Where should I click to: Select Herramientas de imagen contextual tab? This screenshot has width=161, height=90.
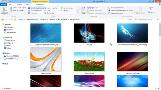(40, 1)
